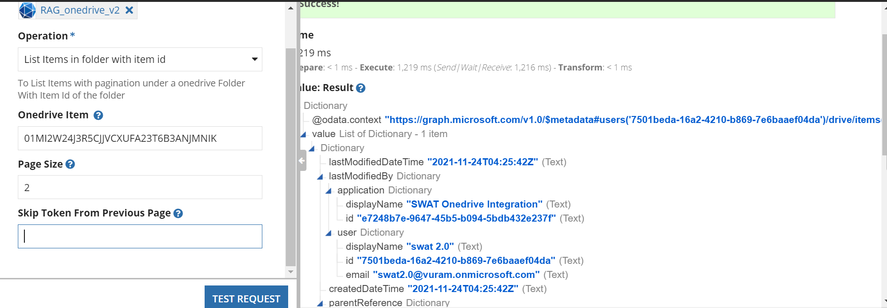The image size is (887, 308).
Task: Open help icon for Skip Token field
Action: [178, 213]
